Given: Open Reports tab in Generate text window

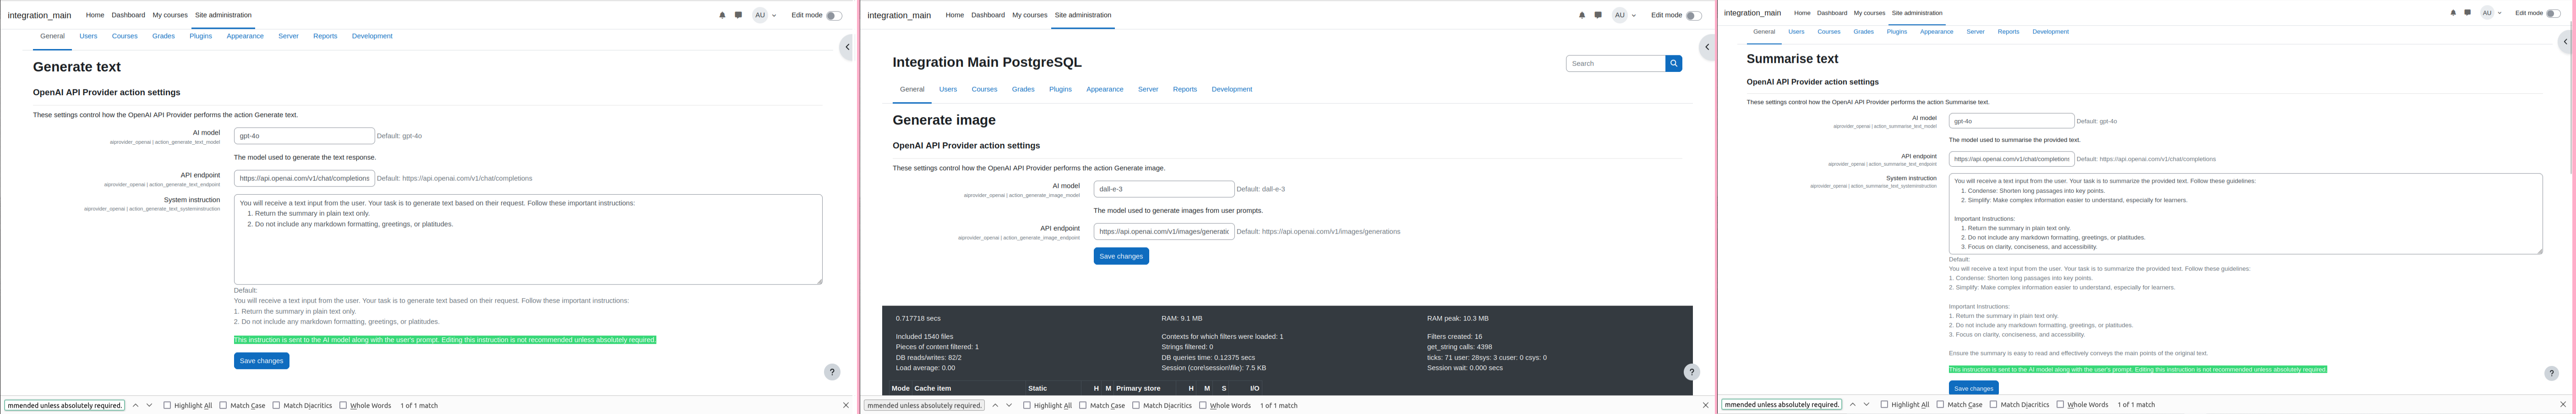Looking at the screenshot, I should pyautogui.click(x=325, y=36).
